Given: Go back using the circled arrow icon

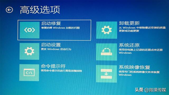Looking at the screenshot, I should tap(9, 10).
